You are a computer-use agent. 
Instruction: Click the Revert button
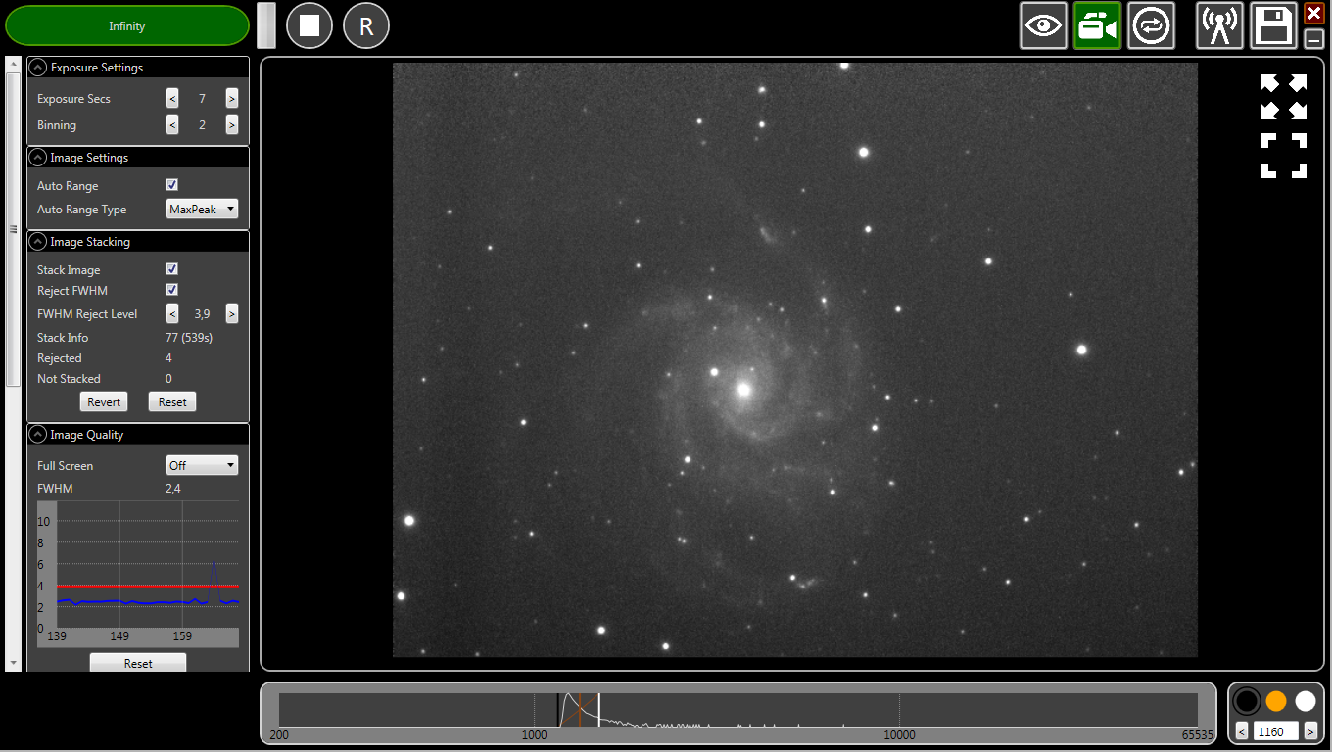tap(104, 402)
